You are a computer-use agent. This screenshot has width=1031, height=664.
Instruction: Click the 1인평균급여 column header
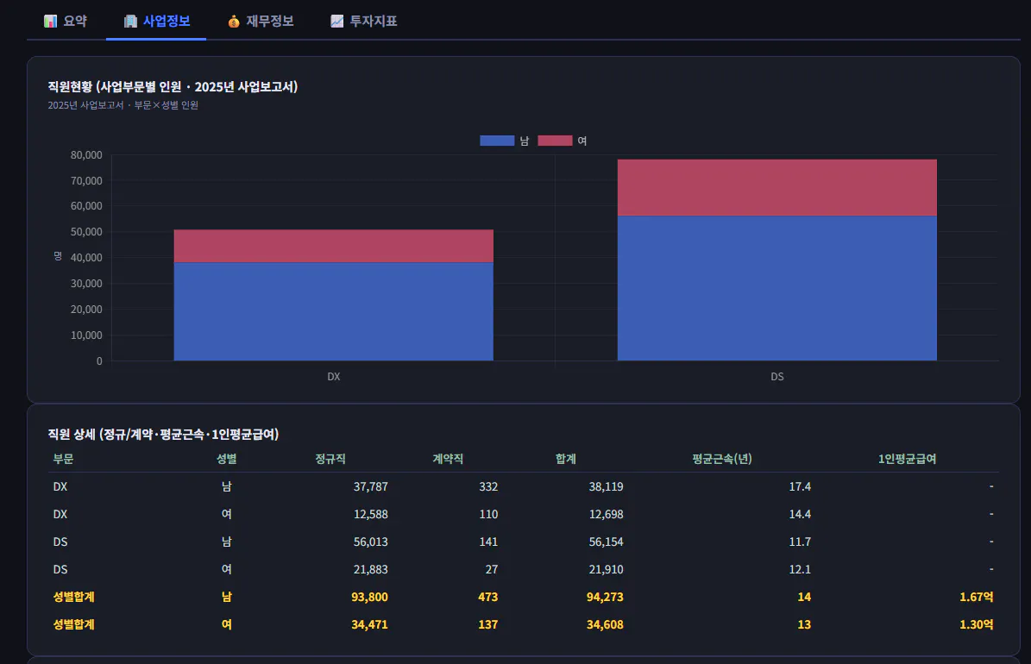(907, 459)
